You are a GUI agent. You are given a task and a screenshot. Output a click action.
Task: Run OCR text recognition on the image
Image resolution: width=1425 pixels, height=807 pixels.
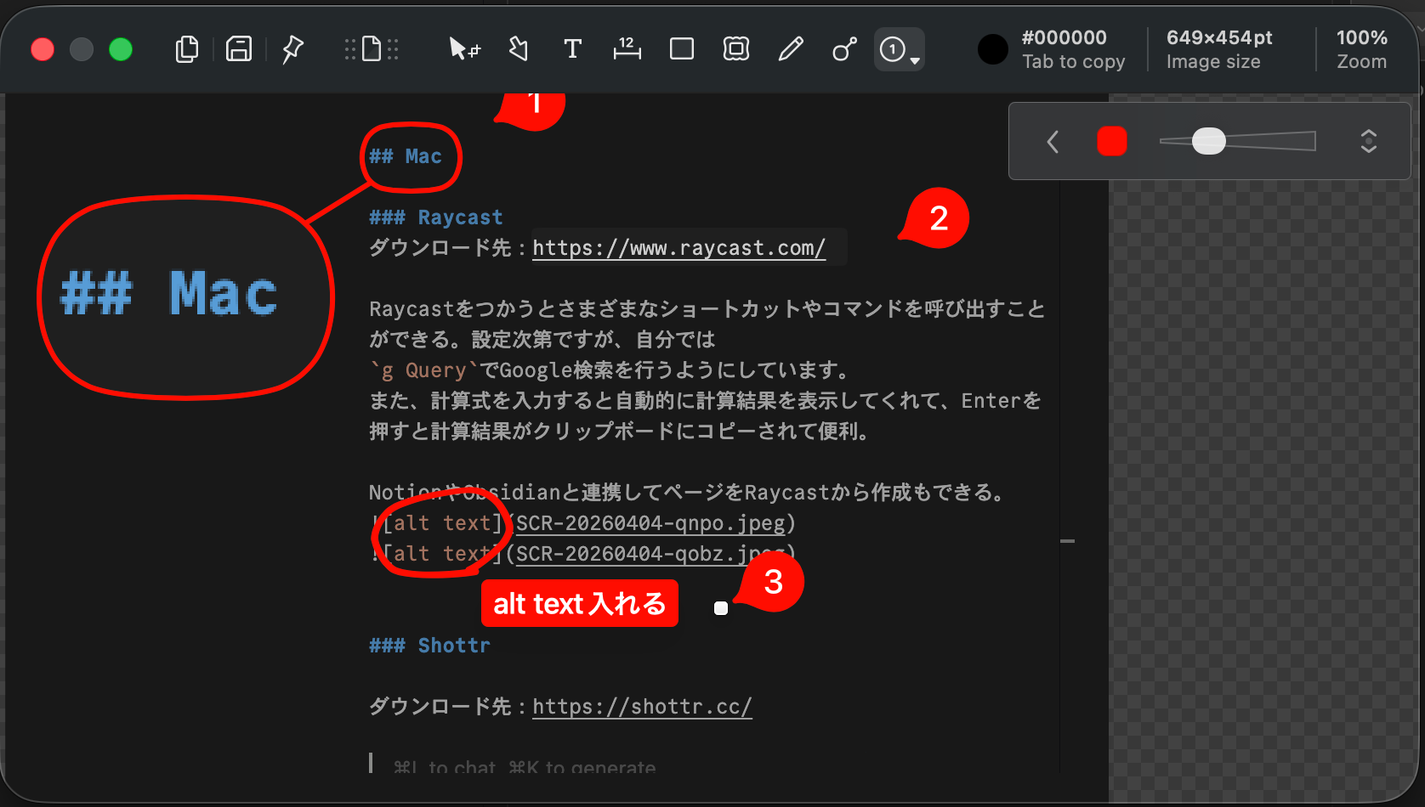[x=372, y=48]
